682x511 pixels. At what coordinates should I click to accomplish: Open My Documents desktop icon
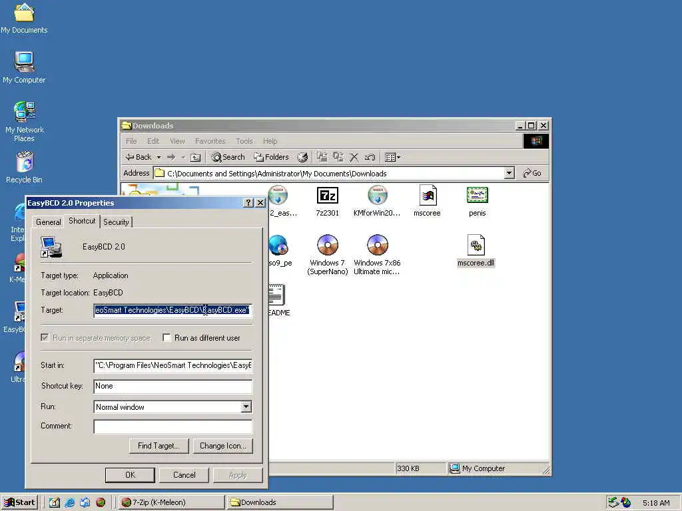(24, 18)
